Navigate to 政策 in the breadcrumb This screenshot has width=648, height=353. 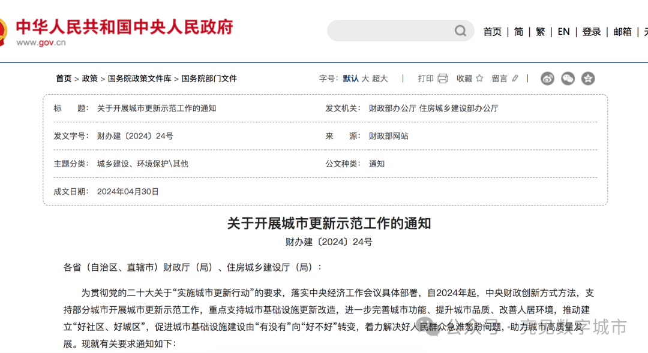89,78
